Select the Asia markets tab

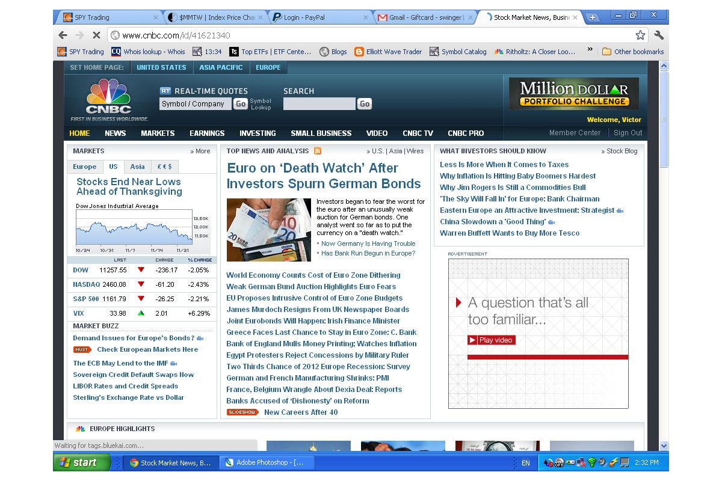click(137, 167)
